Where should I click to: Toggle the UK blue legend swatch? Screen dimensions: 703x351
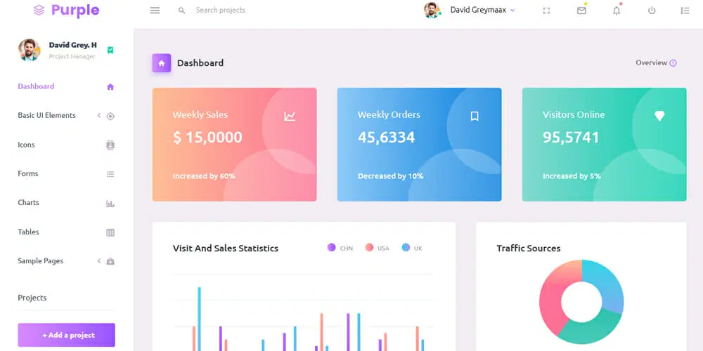[406, 247]
